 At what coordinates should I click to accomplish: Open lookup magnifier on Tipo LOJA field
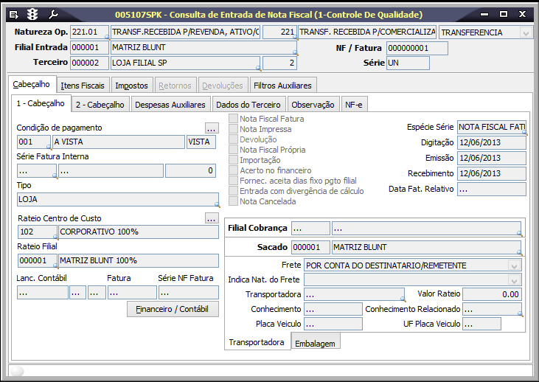click(x=217, y=204)
